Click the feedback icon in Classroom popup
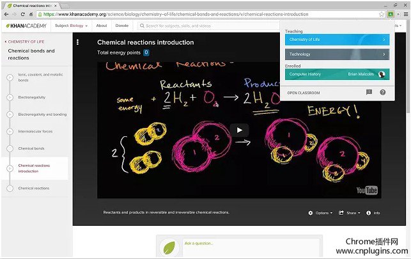Viewport: 411px width, 259px height. click(369, 92)
